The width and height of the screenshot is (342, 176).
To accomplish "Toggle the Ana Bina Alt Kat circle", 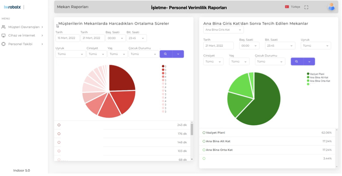I will pos(204,141).
